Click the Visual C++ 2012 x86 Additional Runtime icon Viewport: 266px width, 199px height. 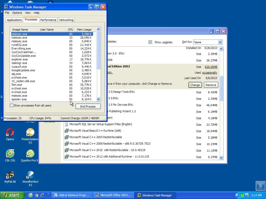coord(66,157)
